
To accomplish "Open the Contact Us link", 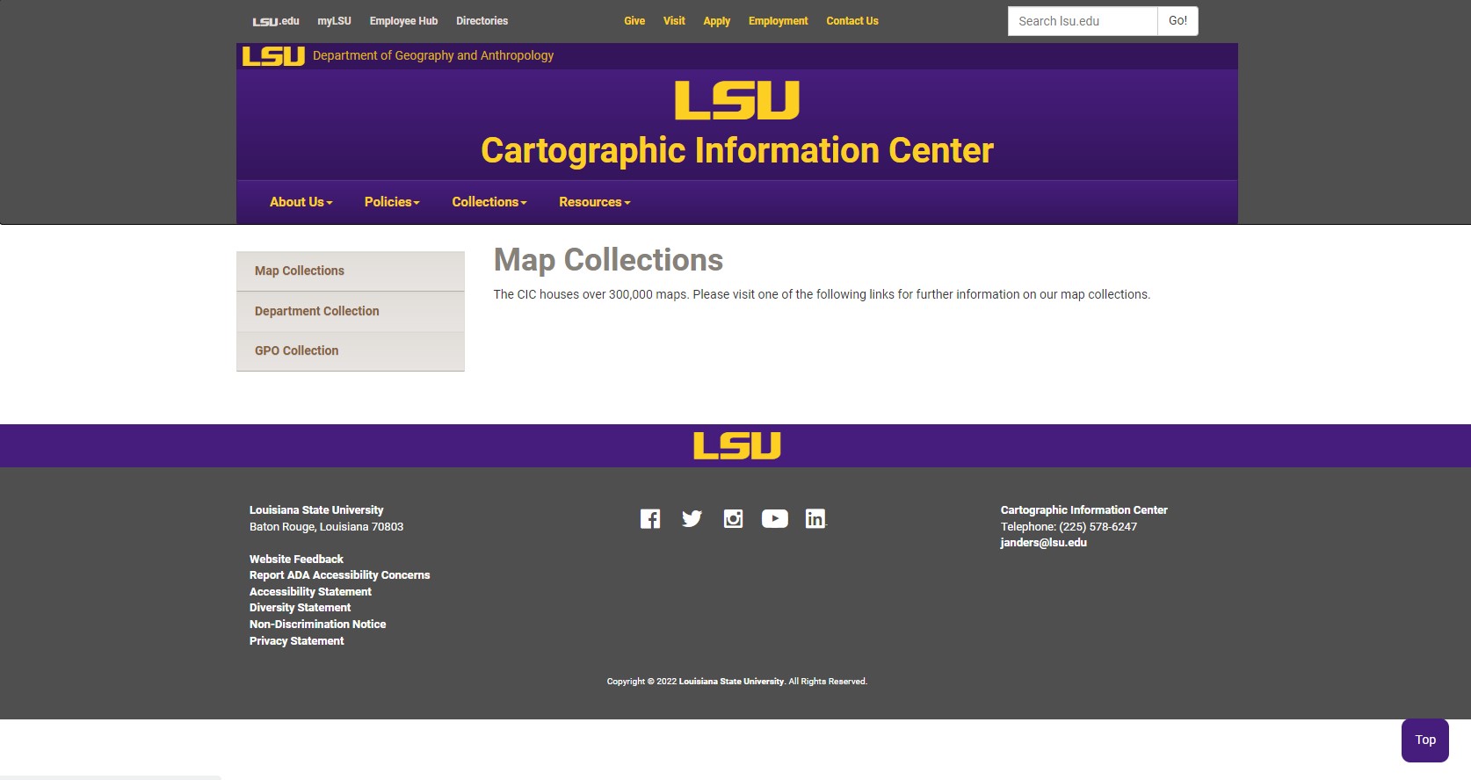I will tap(852, 21).
